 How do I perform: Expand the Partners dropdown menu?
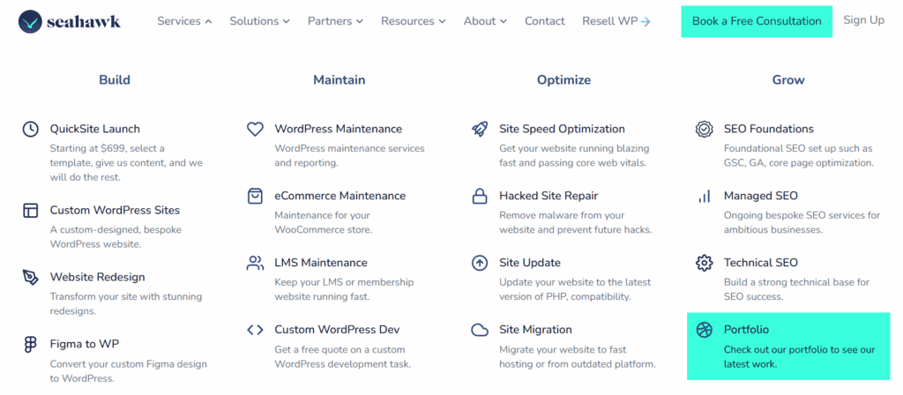[x=335, y=21]
